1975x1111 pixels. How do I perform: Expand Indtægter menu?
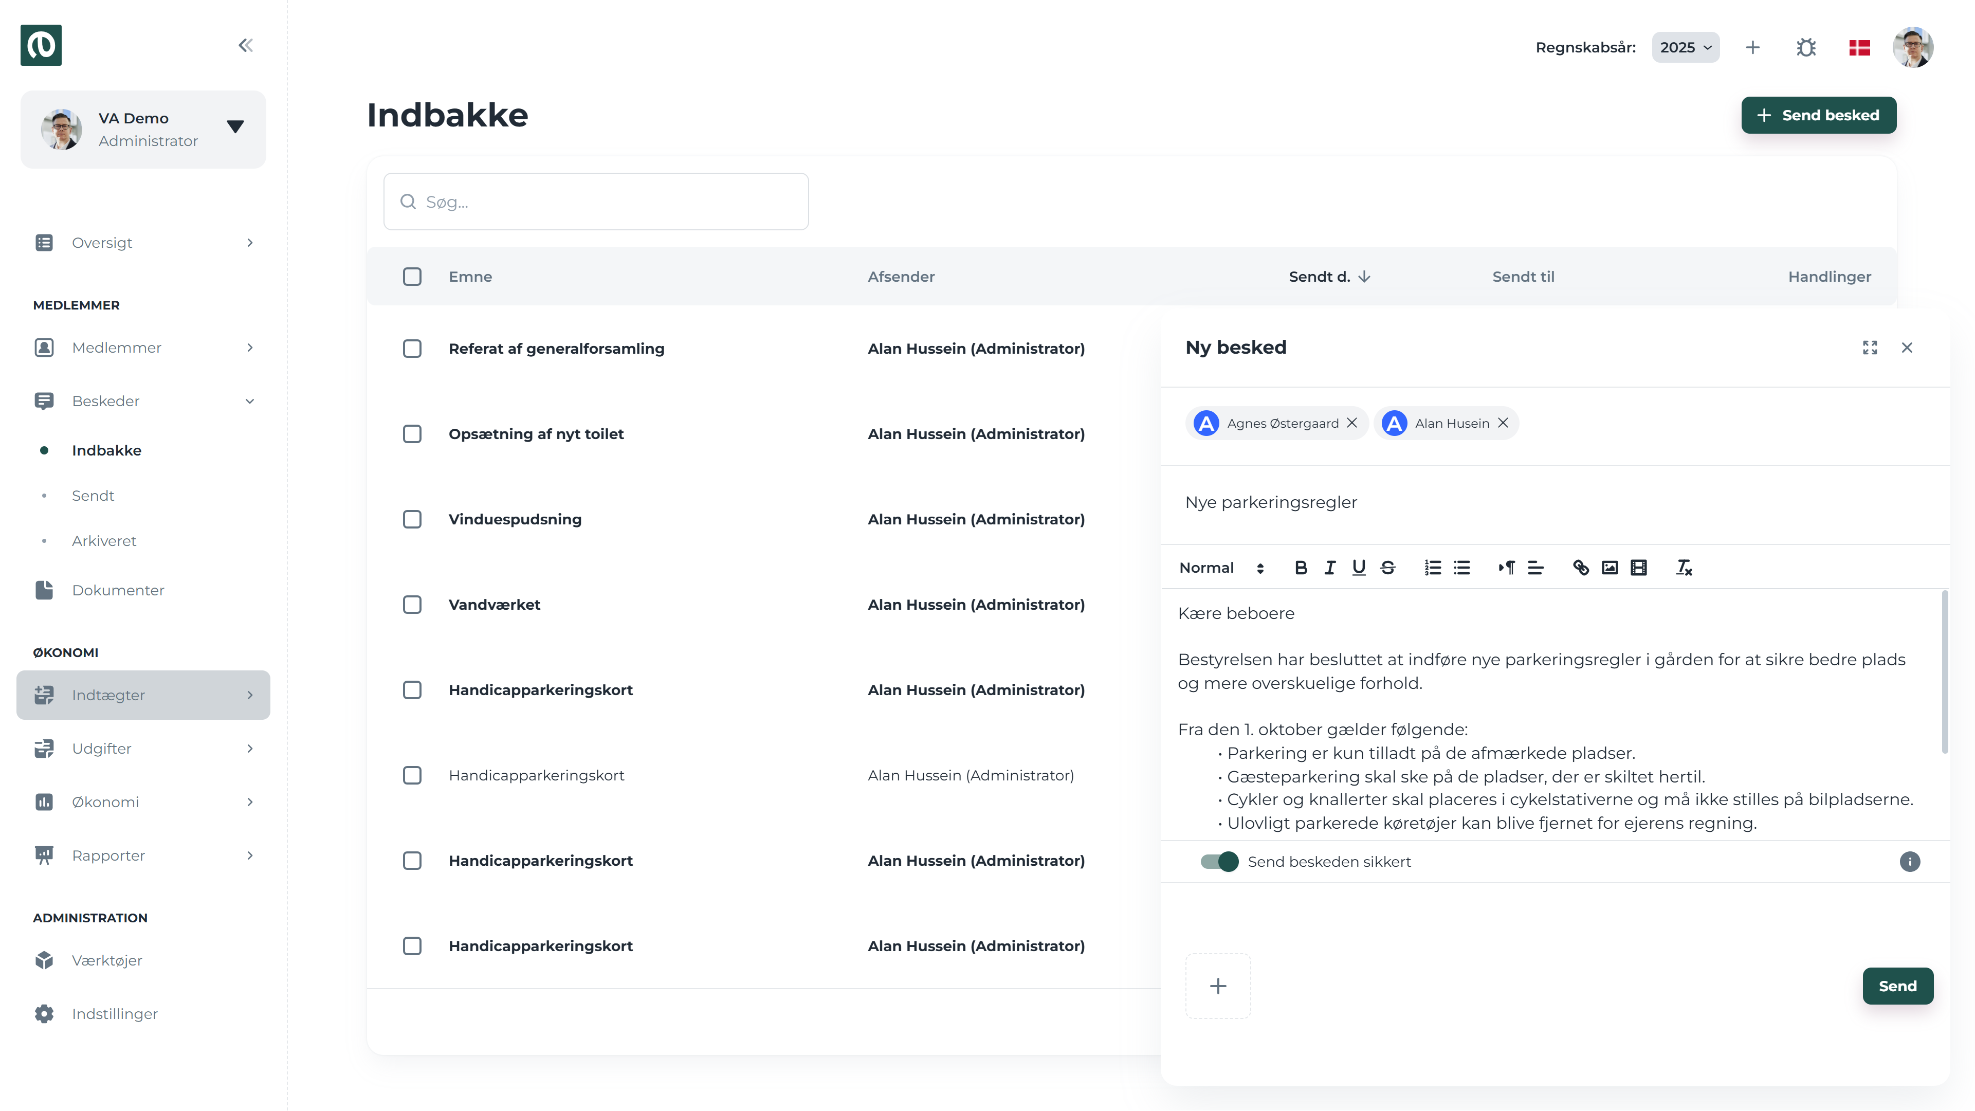coord(143,695)
